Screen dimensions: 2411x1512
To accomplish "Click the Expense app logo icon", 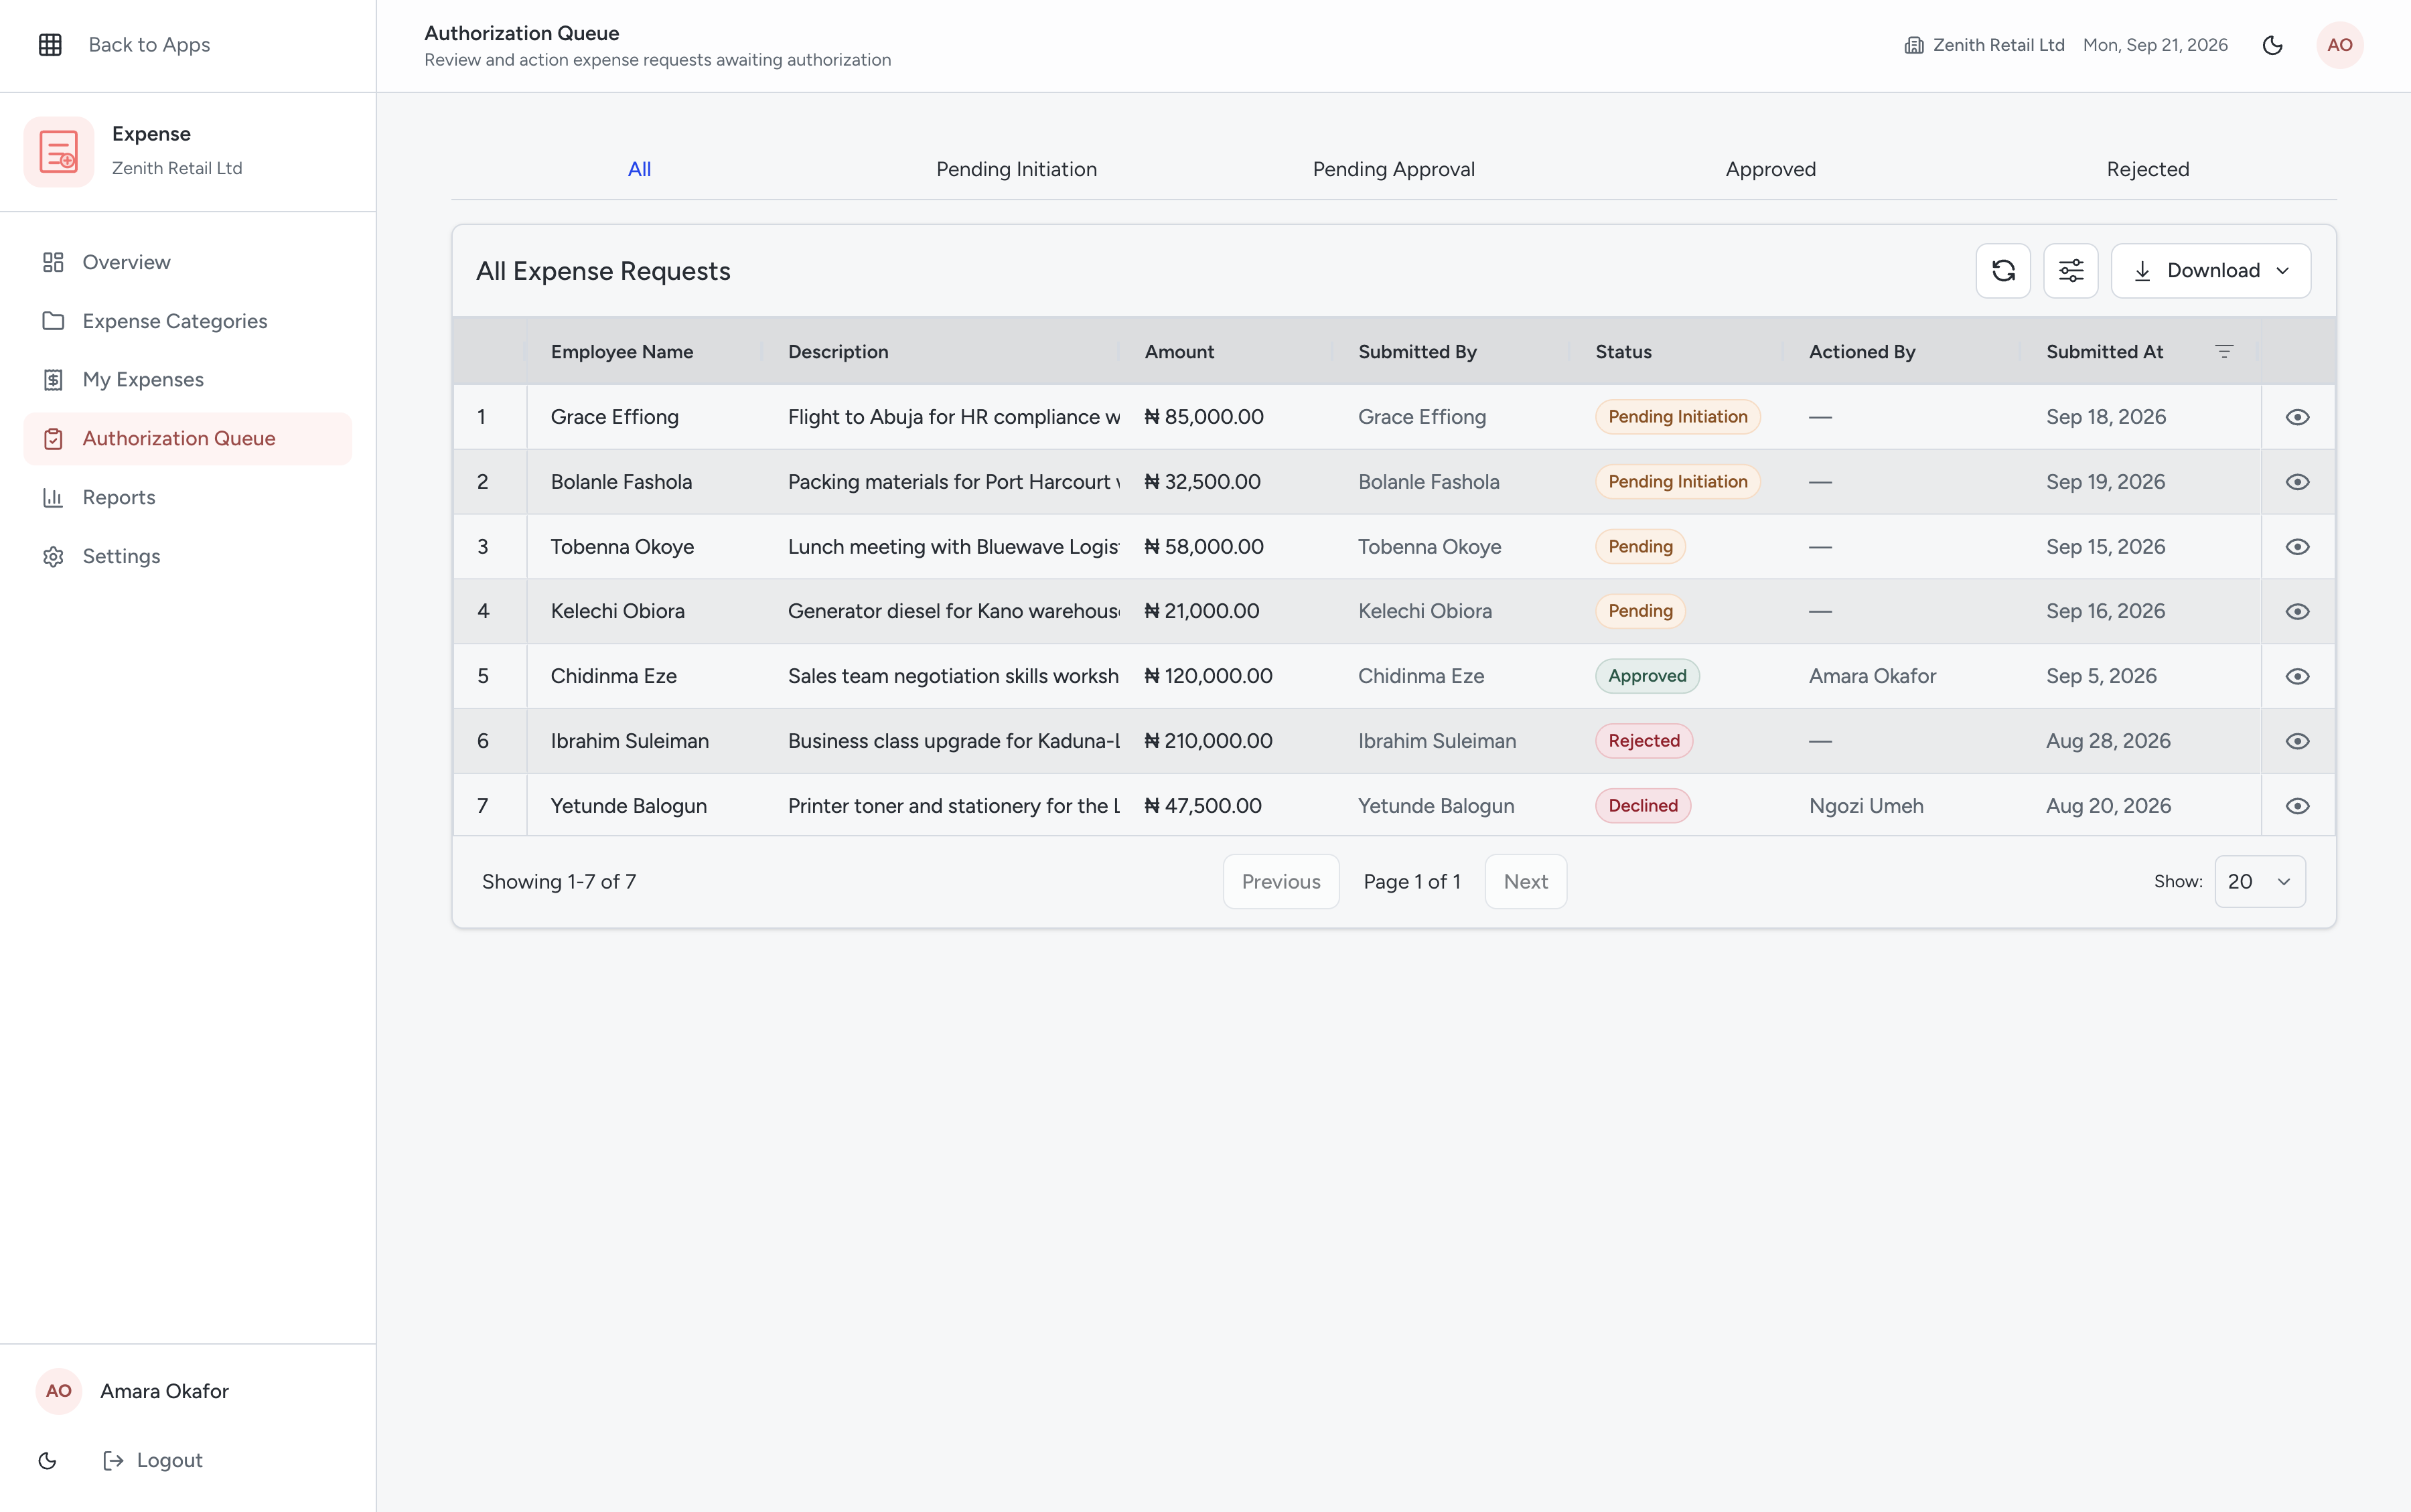I will click(59, 152).
